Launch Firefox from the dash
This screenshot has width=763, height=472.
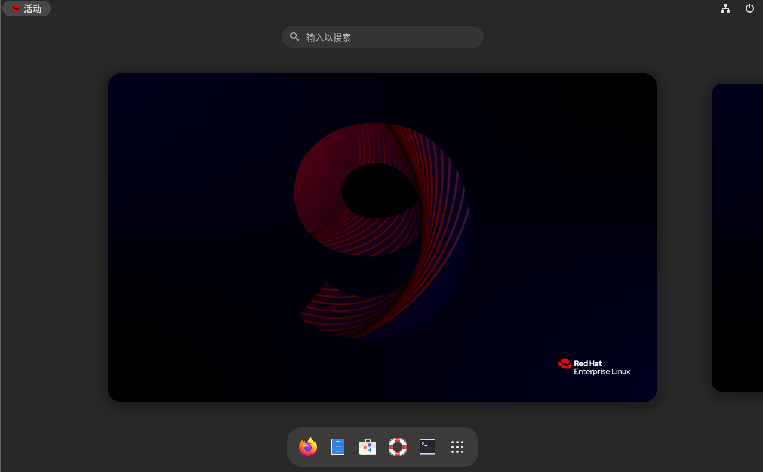point(308,447)
